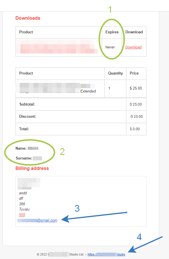Select the Subtotal row label
The image size is (169, 259).
pyautogui.click(x=27, y=104)
